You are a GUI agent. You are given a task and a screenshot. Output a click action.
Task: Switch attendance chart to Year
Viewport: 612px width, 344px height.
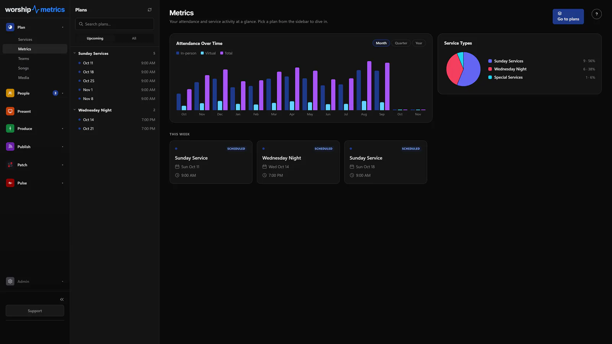point(419,43)
